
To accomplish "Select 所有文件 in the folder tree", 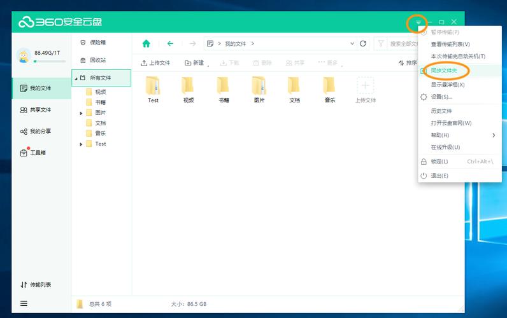I will point(101,78).
